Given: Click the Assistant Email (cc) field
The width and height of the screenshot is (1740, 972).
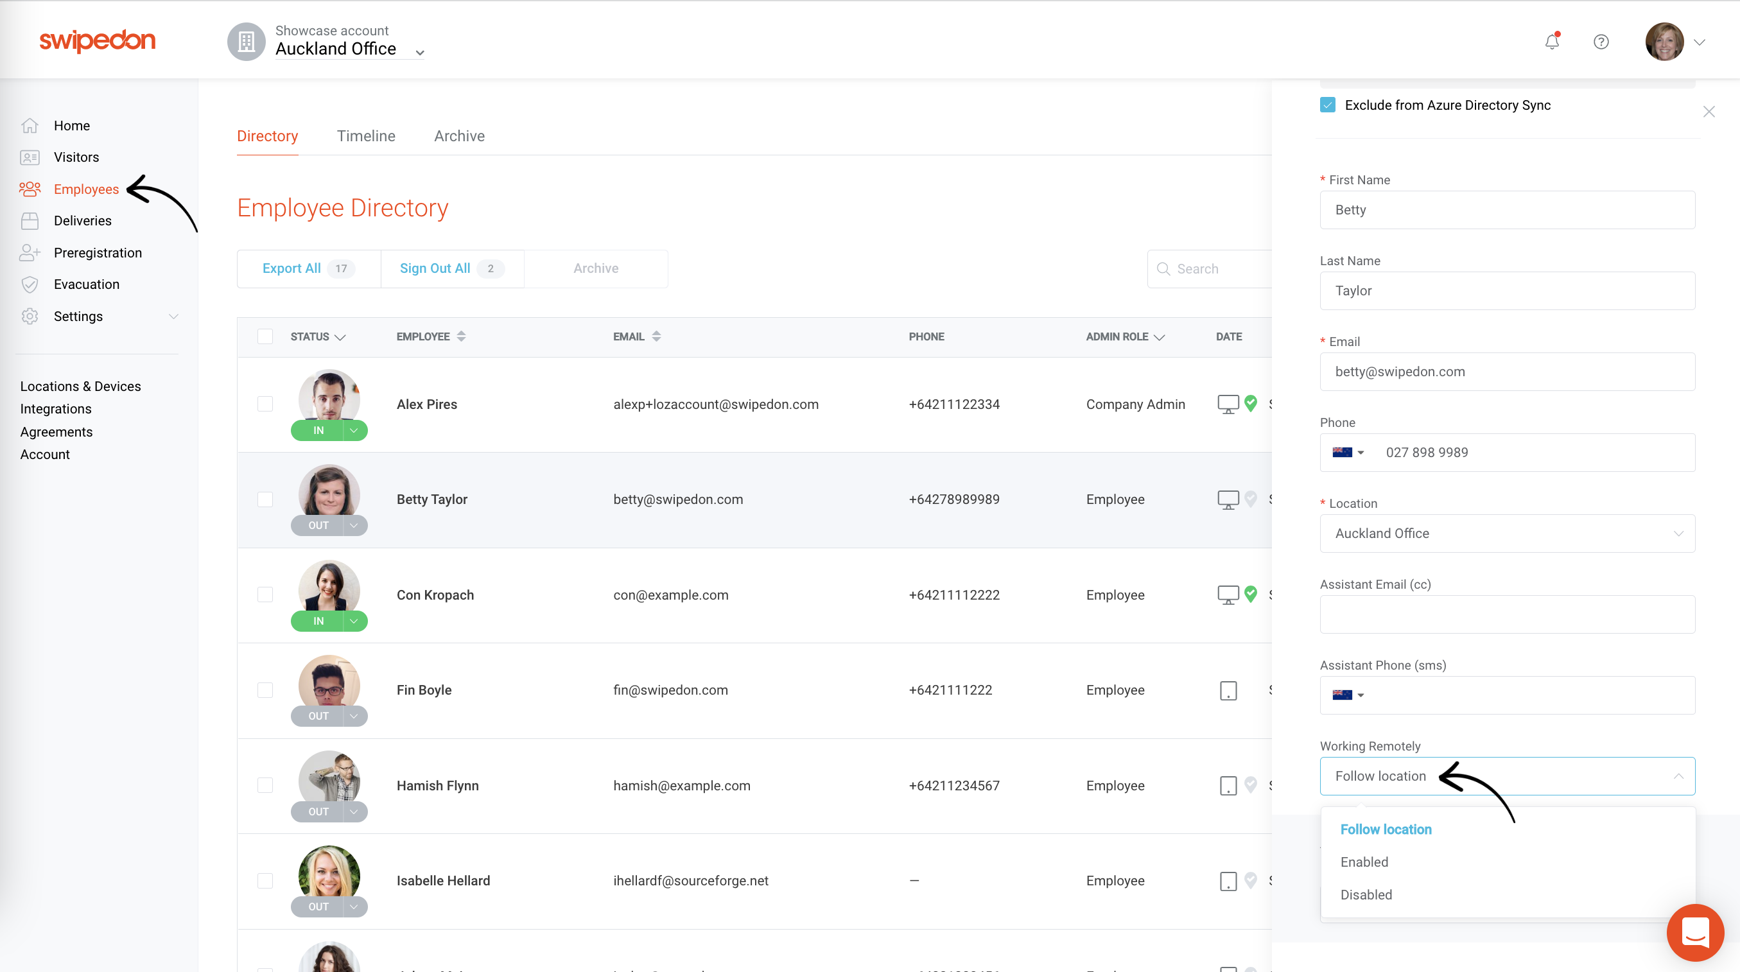Looking at the screenshot, I should [1507, 614].
